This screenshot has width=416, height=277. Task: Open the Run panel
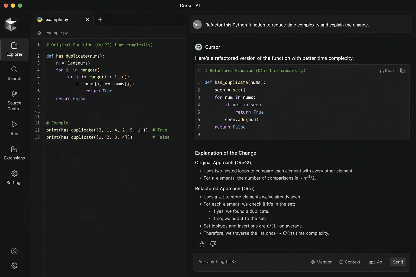coord(14,128)
